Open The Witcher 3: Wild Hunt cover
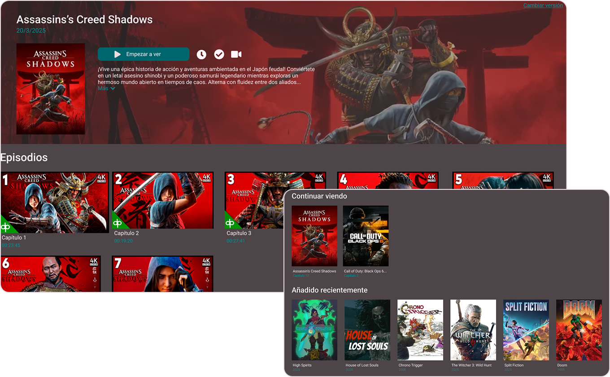Image resolution: width=610 pixels, height=377 pixels. tap(473, 330)
